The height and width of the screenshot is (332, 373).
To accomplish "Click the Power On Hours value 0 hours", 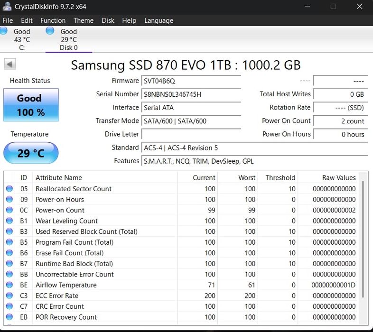I will (x=341, y=134).
